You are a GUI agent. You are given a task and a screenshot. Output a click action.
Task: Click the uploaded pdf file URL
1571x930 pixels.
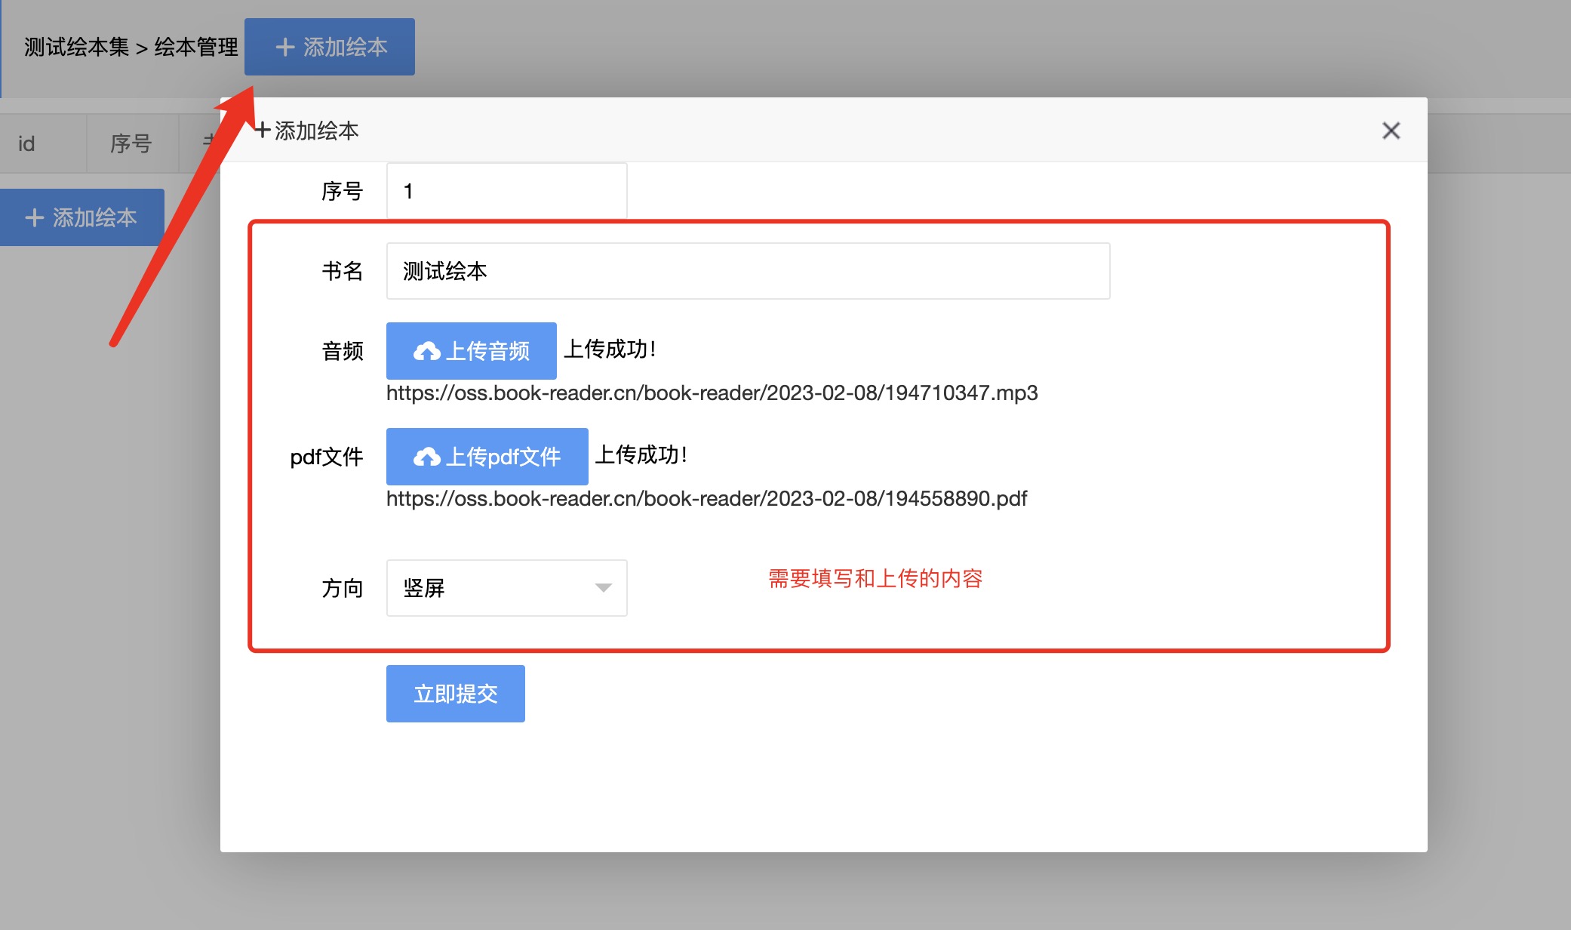[706, 498]
